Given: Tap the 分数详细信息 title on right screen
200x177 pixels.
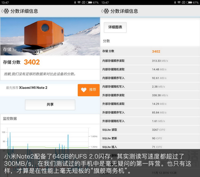Looking at the screenshot, I should [124, 11].
